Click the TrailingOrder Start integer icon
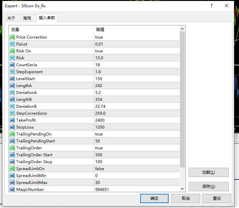The width and height of the screenshot is (239, 208). pyautogui.click(x=12, y=155)
